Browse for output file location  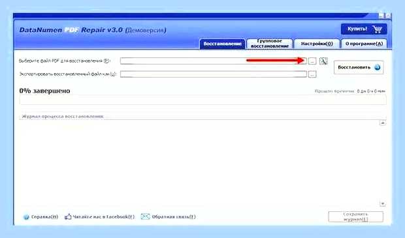click(312, 74)
